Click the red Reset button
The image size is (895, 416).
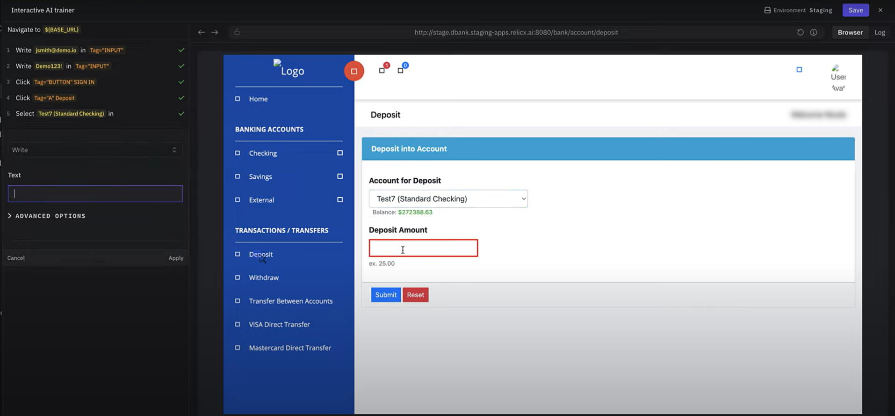pyautogui.click(x=415, y=295)
